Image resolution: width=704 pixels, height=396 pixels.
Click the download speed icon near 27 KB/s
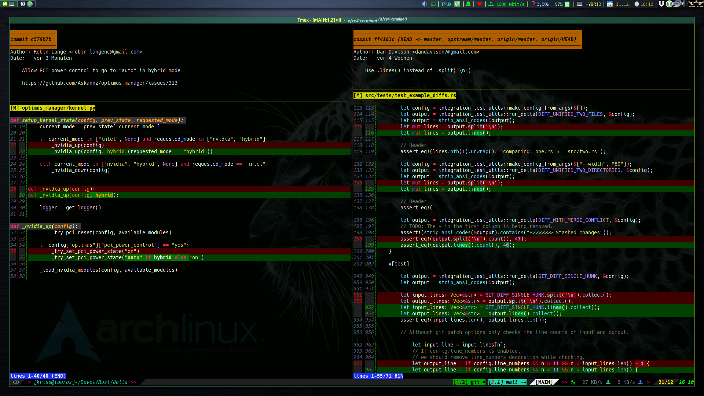point(608,382)
